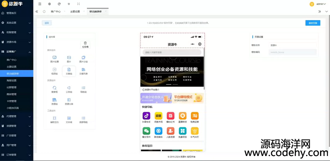Click the blue 保存页面 button
Viewport: 330px width, 161px height.
pos(313,23)
